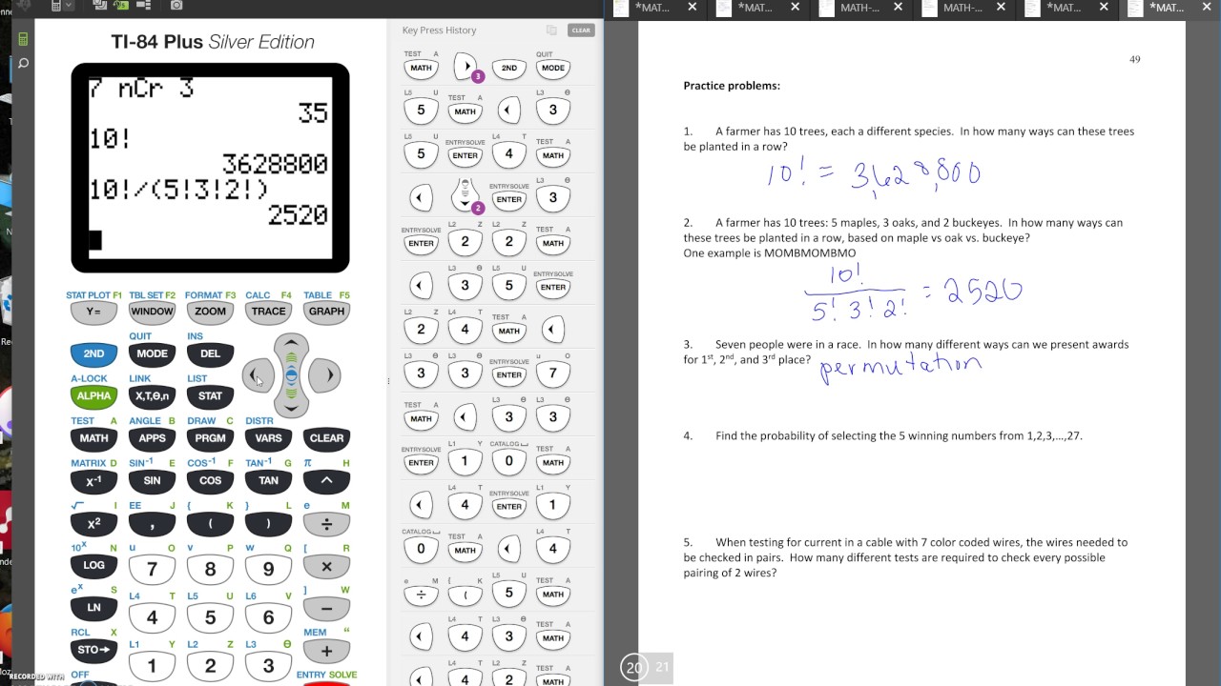Hit the TRACE key

click(268, 312)
